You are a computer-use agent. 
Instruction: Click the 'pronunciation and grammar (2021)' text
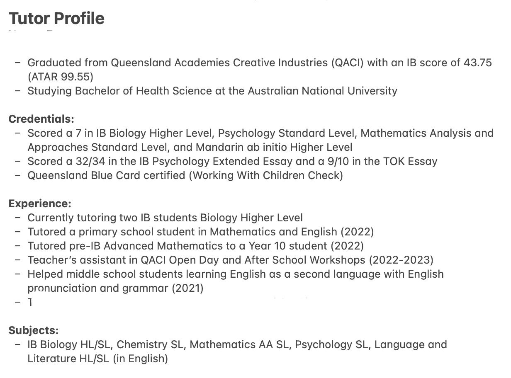115,288
